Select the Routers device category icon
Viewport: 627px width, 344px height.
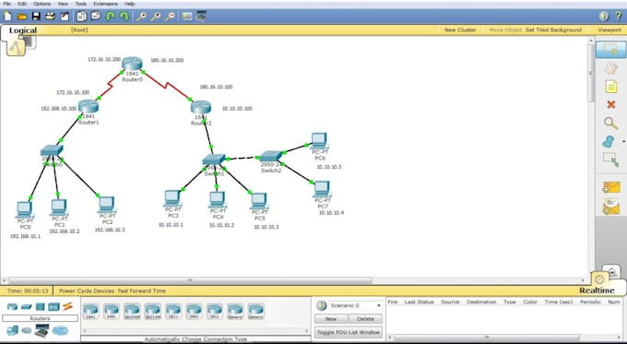[x=12, y=307]
